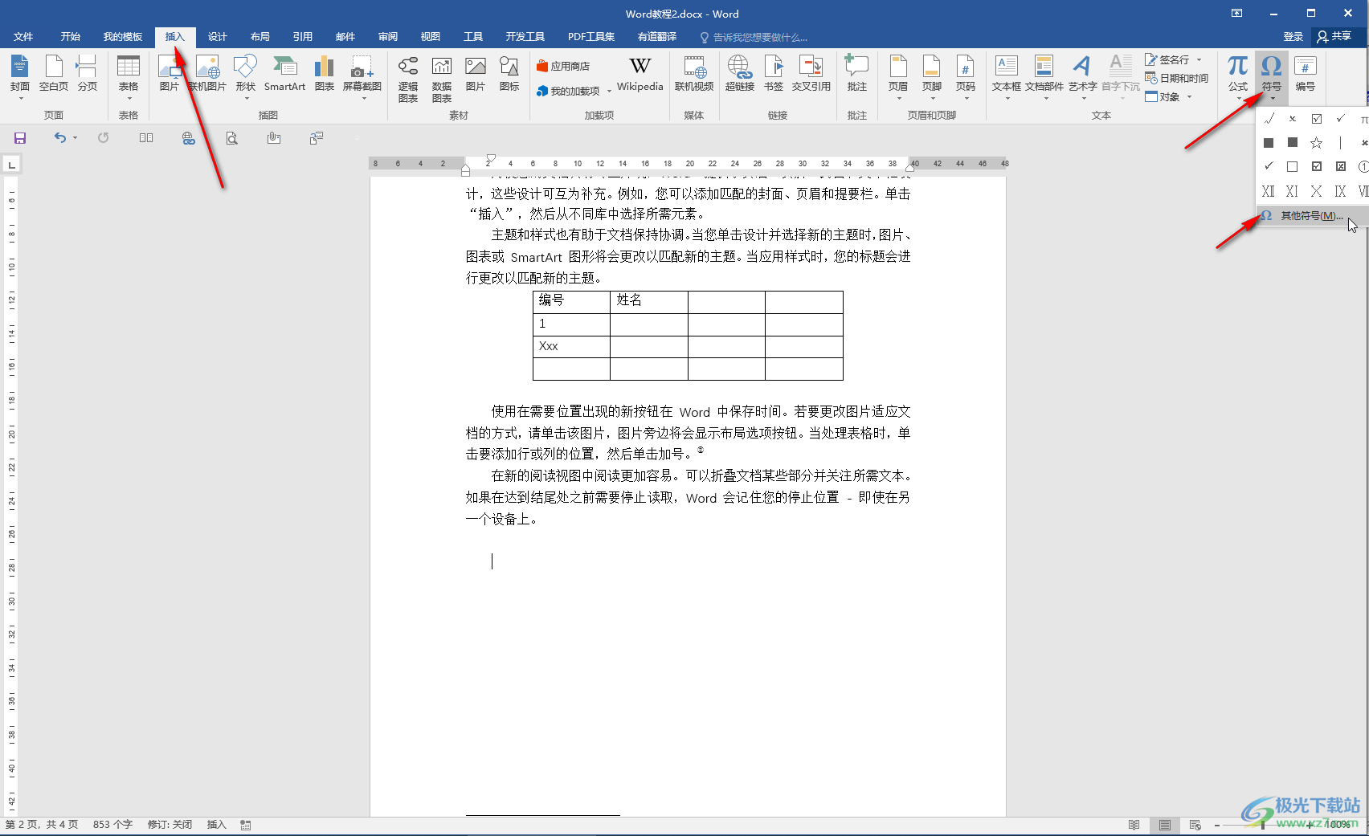The width and height of the screenshot is (1369, 836).
Task: Open the File (文件) tab
Action: pos(23,37)
